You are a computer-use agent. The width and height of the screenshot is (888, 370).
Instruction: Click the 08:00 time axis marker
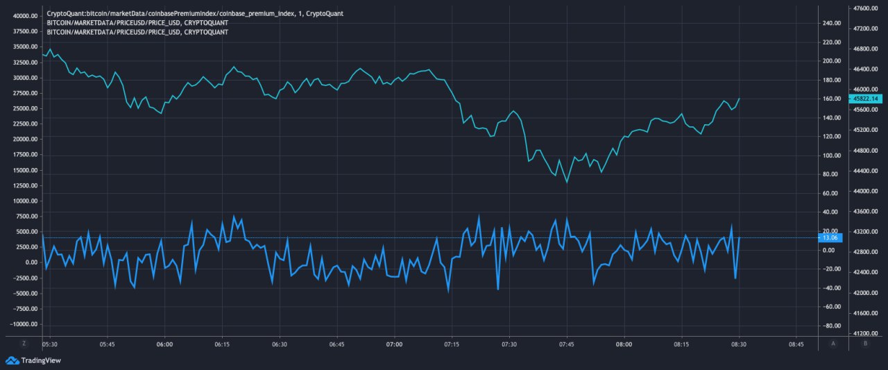pyautogui.click(x=624, y=344)
